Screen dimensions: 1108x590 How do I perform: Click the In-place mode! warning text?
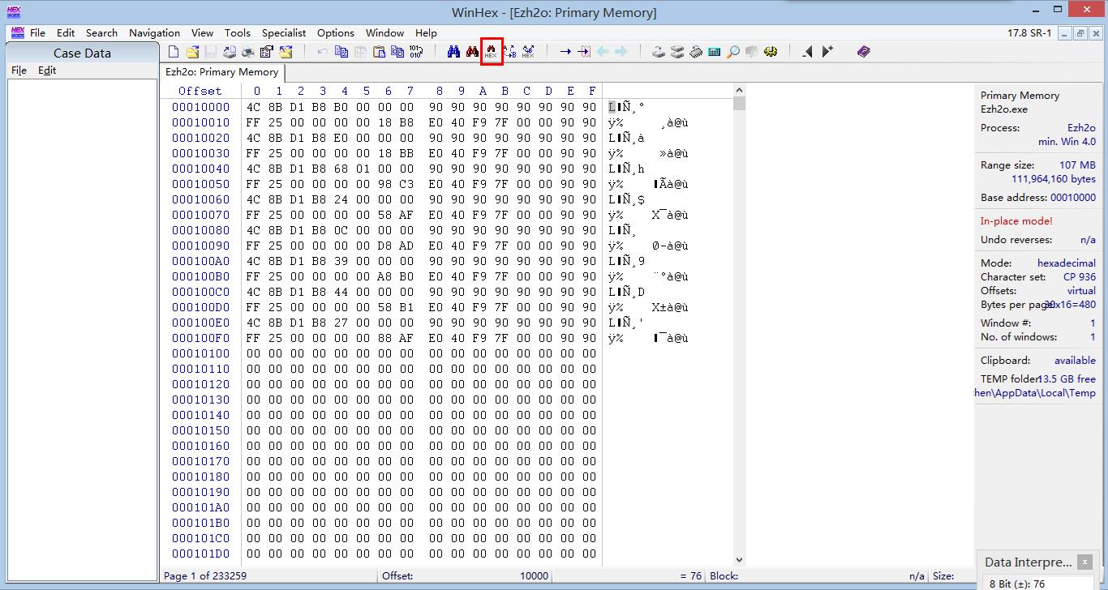(x=1016, y=221)
